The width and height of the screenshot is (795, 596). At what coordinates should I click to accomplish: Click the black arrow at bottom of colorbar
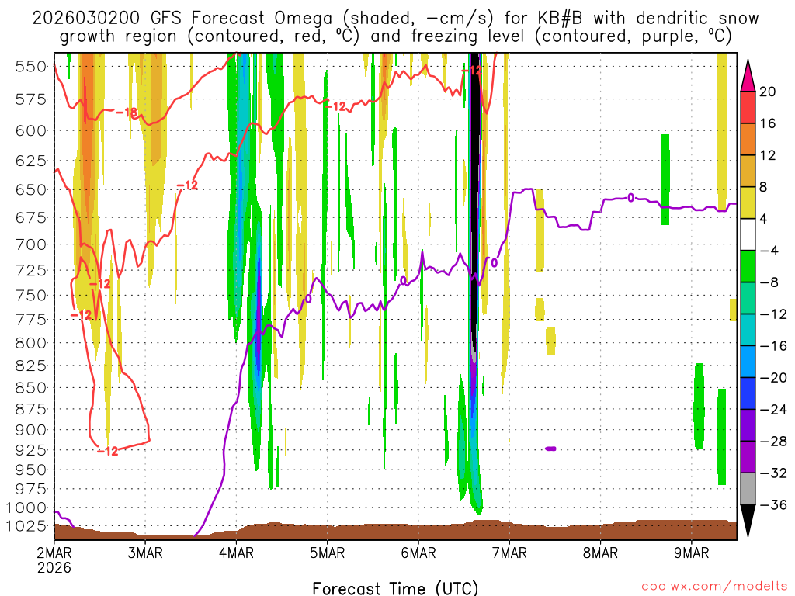pos(748,521)
